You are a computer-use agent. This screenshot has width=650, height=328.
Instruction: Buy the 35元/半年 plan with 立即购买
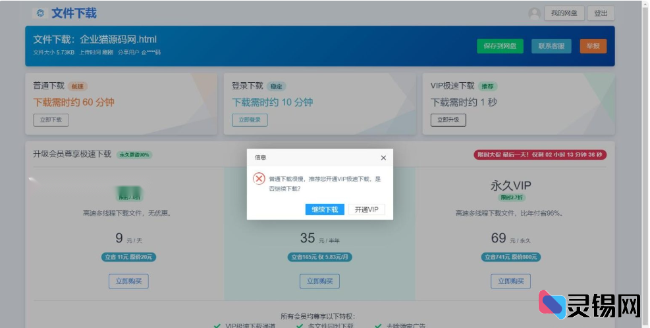(319, 281)
